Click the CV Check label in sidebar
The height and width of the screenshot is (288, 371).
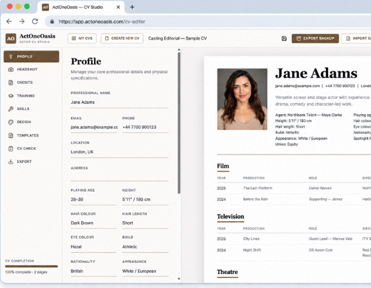(26, 148)
